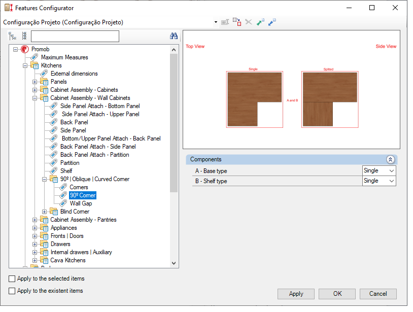Click the collapse all tree icon
Viewport: 413px width, 312px height.
point(24,36)
